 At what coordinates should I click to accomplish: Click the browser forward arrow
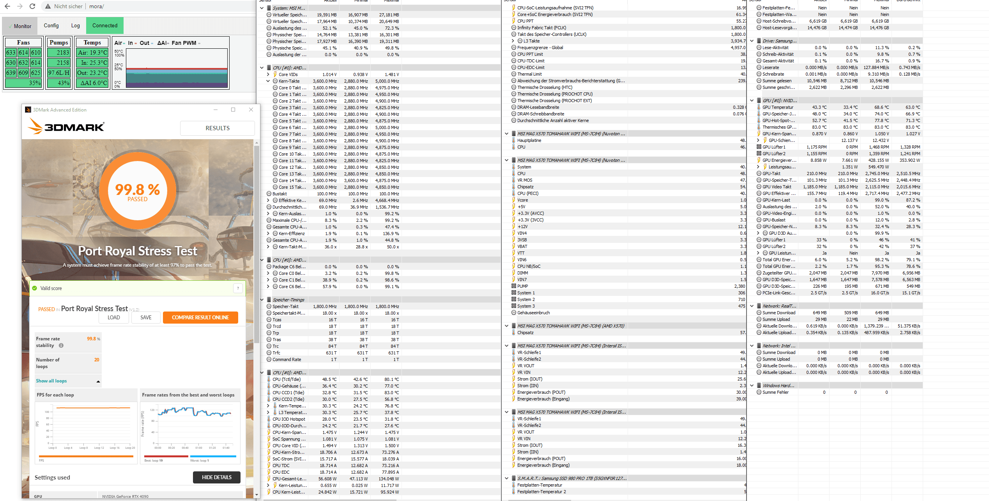[x=19, y=6]
